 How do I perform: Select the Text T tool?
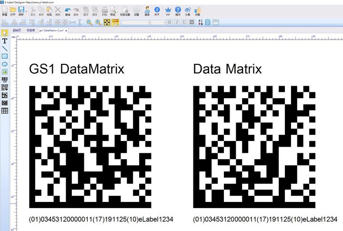click(x=5, y=41)
